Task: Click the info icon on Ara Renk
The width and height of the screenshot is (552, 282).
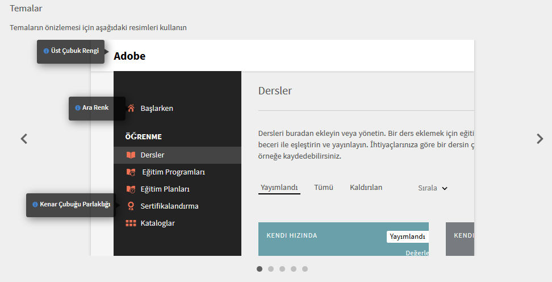Action: [78, 107]
